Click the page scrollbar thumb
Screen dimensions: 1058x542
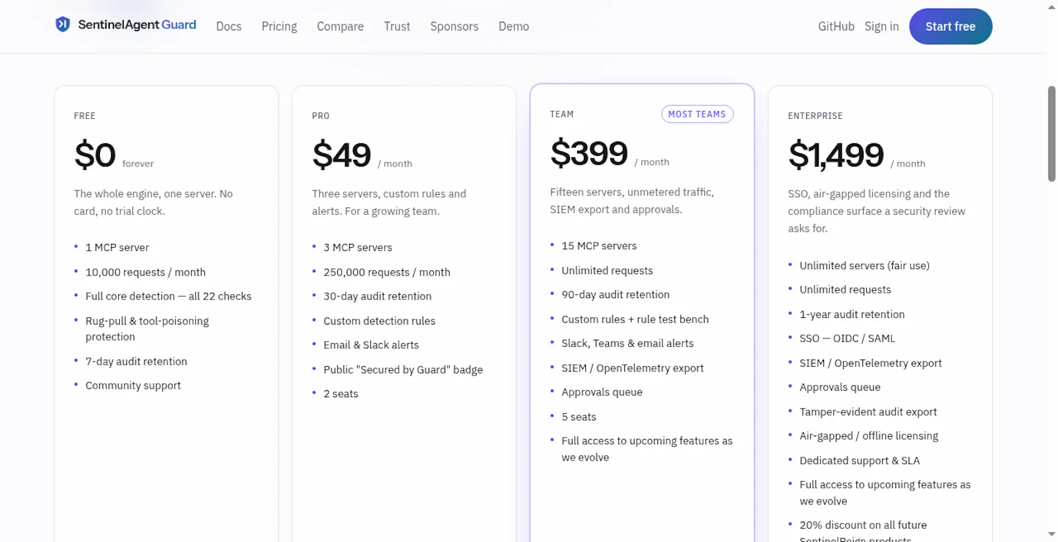click(1051, 134)
